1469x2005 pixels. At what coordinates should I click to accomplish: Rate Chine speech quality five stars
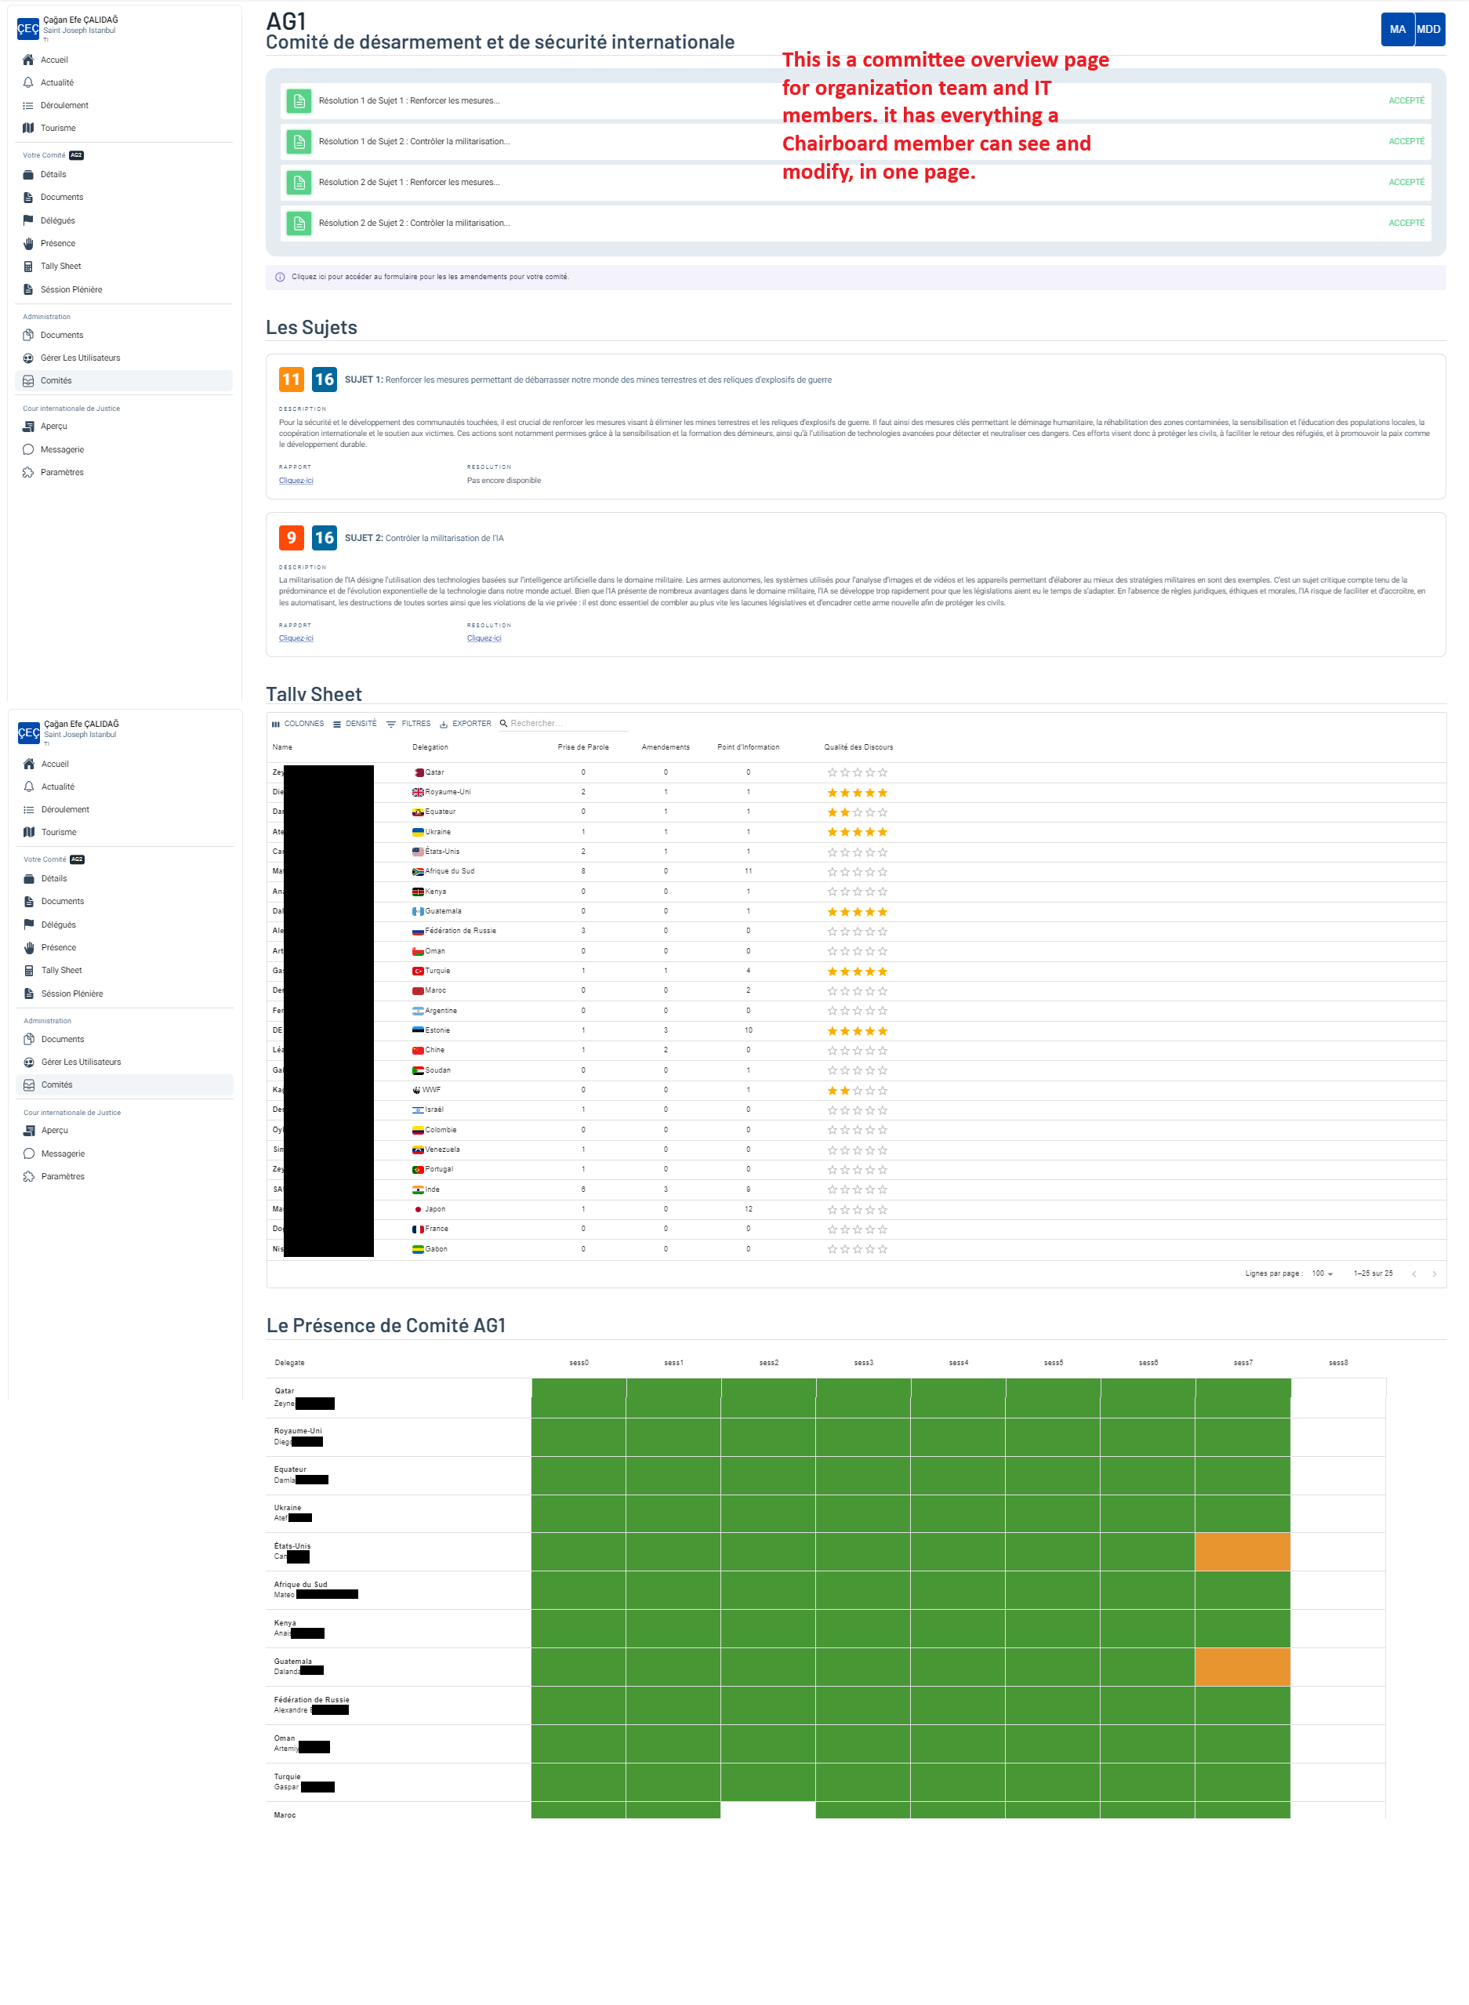pos(882,1050)
